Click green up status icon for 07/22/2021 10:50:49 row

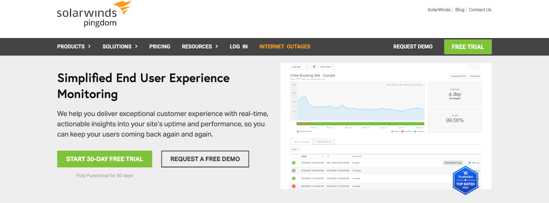(x=294, y=163)
